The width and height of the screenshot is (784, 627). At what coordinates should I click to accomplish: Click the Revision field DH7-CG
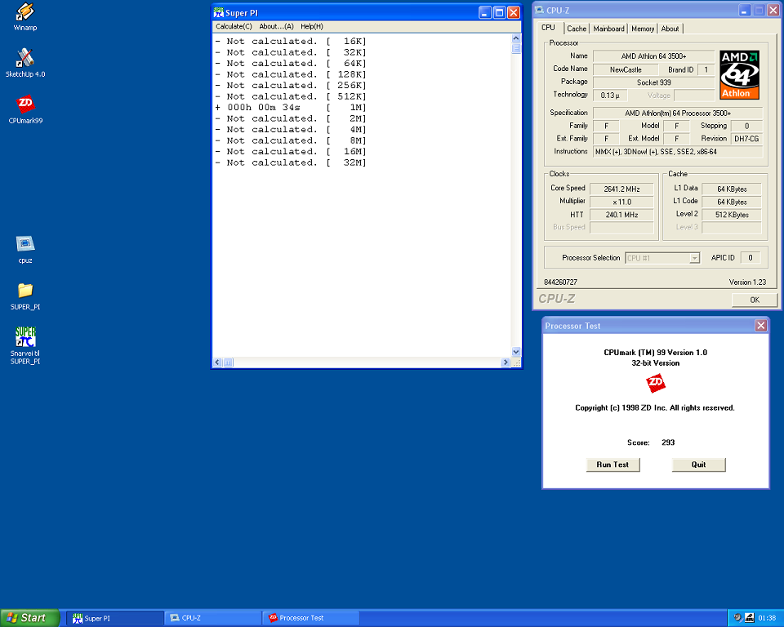746,139
